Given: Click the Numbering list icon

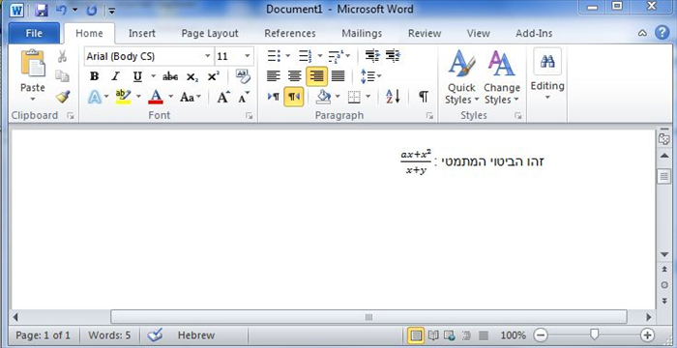Looking at the screenshot, I should point(306,56).
